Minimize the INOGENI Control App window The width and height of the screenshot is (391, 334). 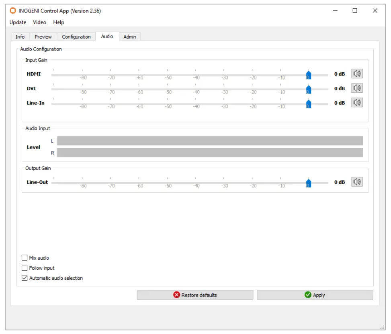tap(335, 11)
